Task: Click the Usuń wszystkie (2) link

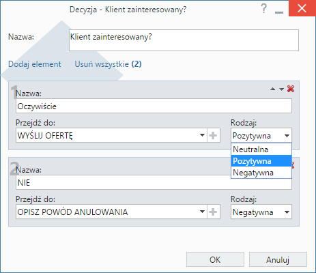Action: [108, 64]
